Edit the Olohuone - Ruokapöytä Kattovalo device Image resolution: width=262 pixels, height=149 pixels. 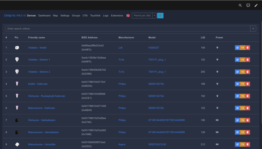[x=237, y=96]
